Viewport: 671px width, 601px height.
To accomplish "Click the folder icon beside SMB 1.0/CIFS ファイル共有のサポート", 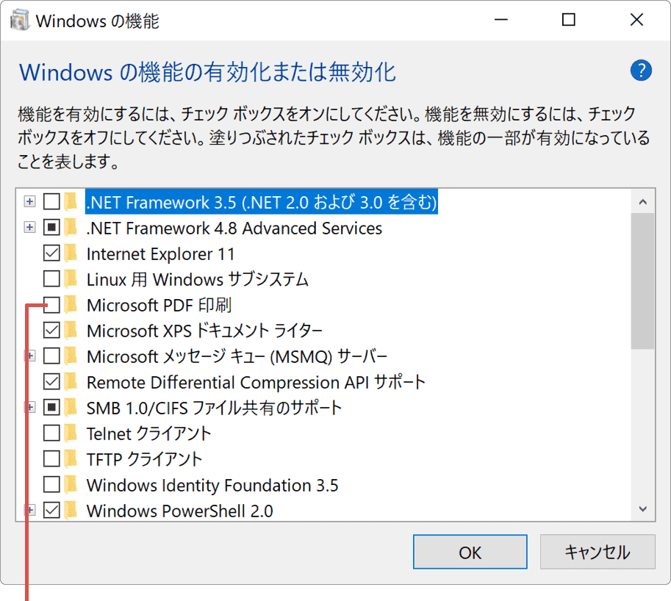I will (71, 408).
